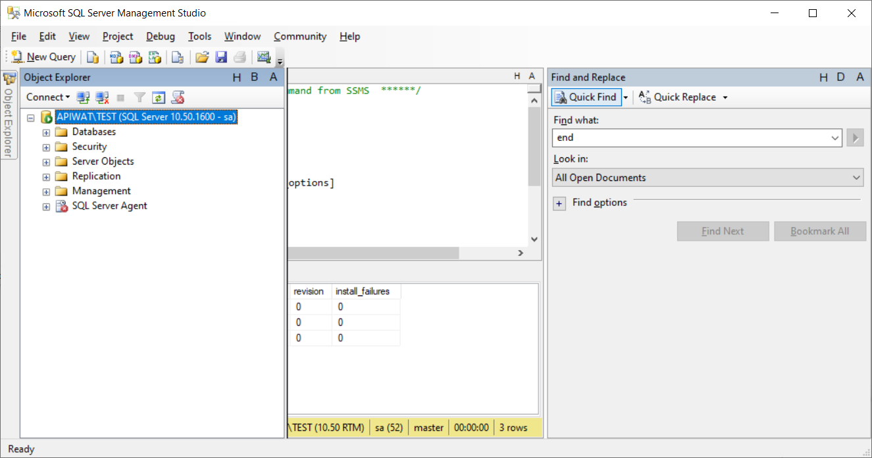The height and width of the screenshot is (458, 872).
Task: Select the SQL Server Agent item
Action: [x=109, y=206]
